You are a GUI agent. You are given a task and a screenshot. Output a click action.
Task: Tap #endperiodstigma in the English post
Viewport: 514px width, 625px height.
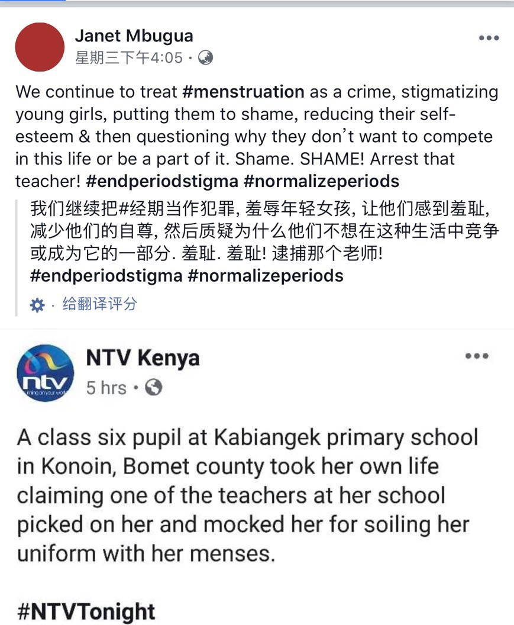[x=161, y=181]
